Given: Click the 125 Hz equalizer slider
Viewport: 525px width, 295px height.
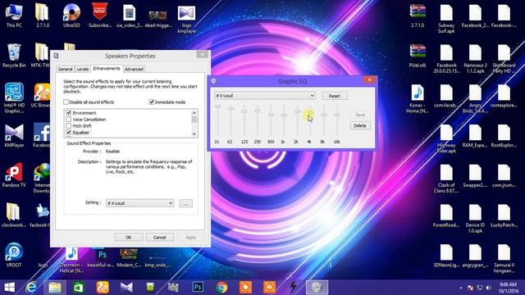Looking at the screenshot, I should (x=244, y=111).
